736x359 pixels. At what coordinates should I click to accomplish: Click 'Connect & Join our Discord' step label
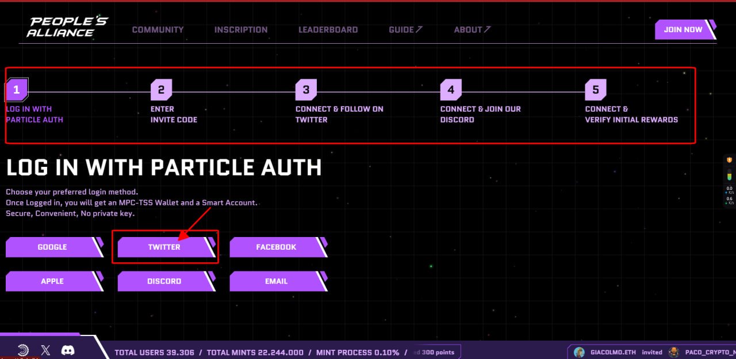click(481, 114)
